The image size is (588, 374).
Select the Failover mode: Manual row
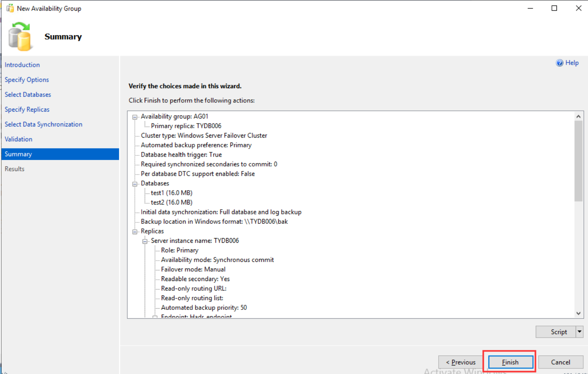click(x=193, y=269)
